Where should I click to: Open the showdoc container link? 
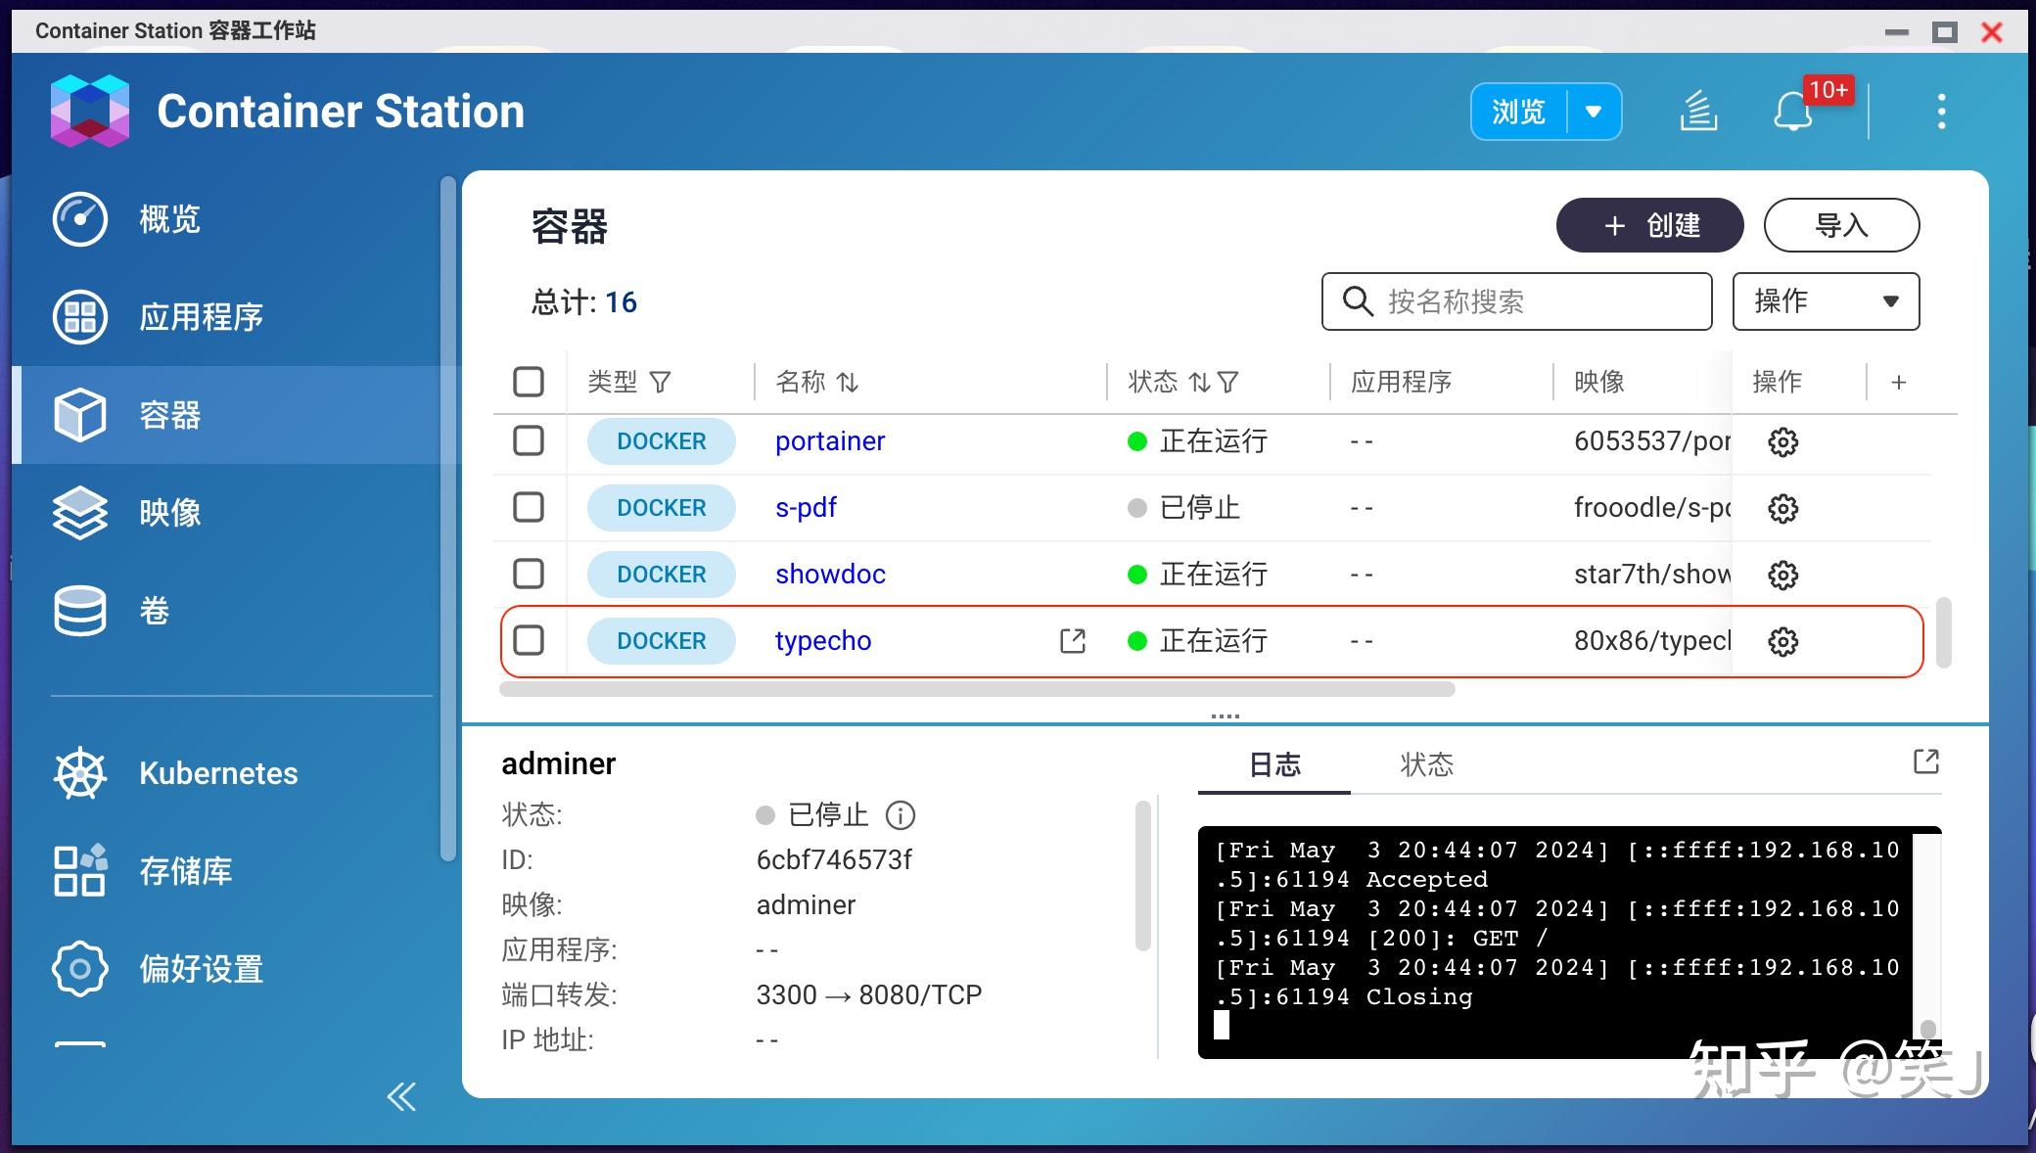(x=829, y=575)
